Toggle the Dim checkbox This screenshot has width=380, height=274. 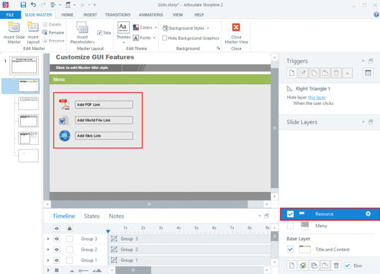(347, 266)
